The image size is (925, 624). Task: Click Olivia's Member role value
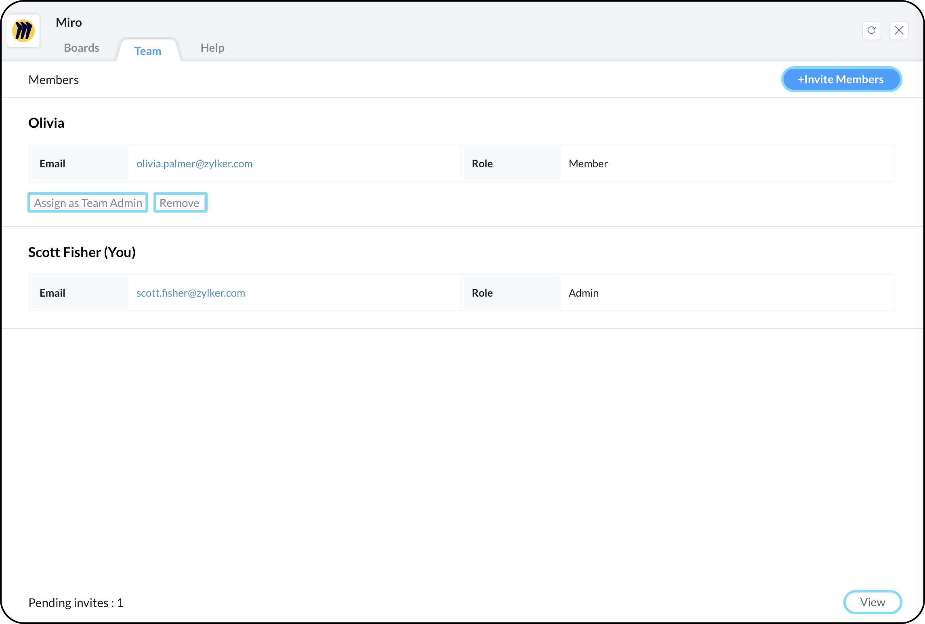pos(588,164)
